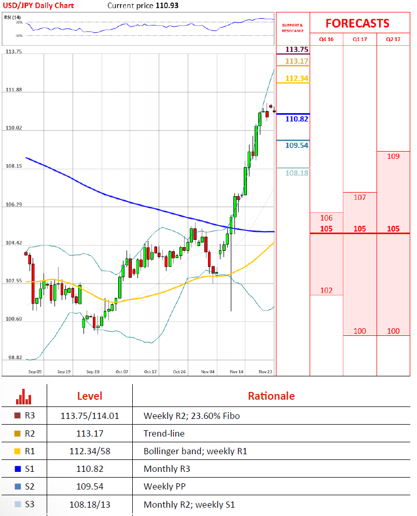Screen dimensions: 417x516
Task: Click the R3 dark red color swatch
Action: coord(18,416)
